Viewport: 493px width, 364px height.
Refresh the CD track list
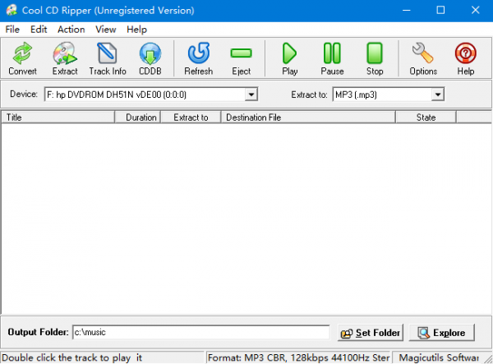pos(198,58)
